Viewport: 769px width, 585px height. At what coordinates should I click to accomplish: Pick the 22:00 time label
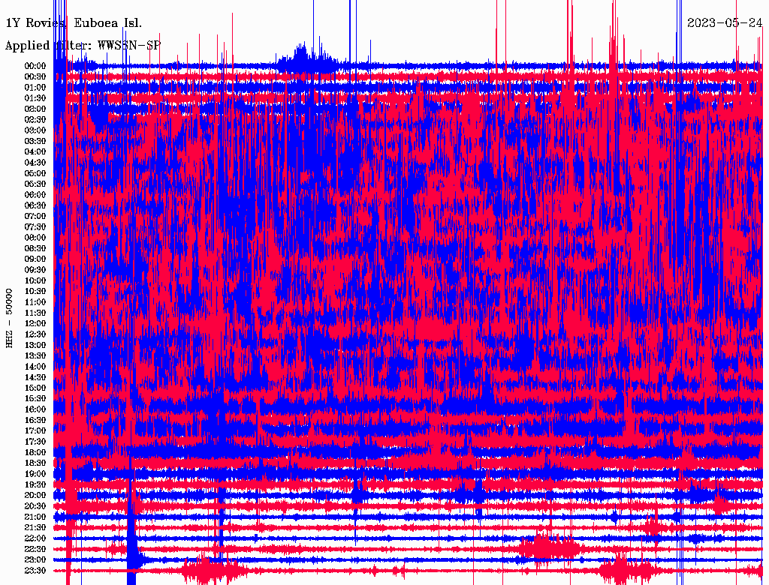pyautogui.click(x=36, y=538)
